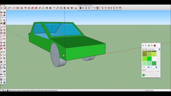The width and height of the screenshot is (171, 96).
Task: Open the 'Colors-Named' collection dropdown
Action: (x=154, y=49)
